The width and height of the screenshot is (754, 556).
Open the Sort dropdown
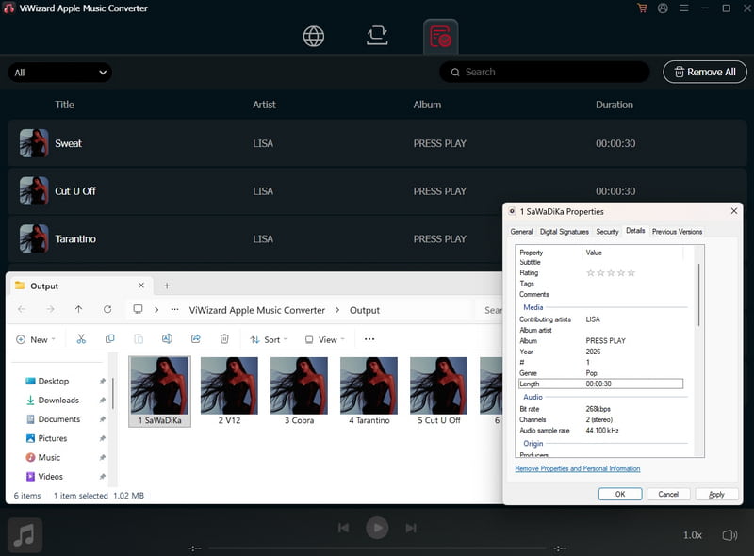tap(269, 339)
